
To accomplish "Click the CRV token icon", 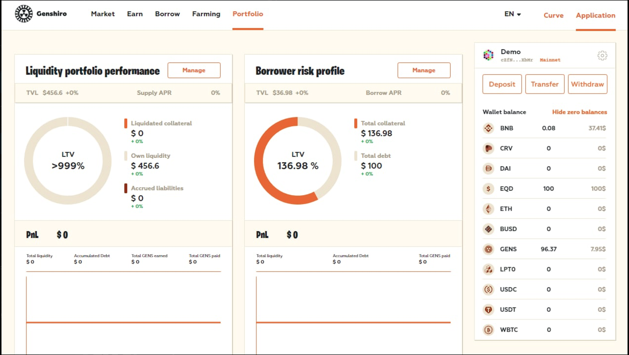I will [488, 148].
